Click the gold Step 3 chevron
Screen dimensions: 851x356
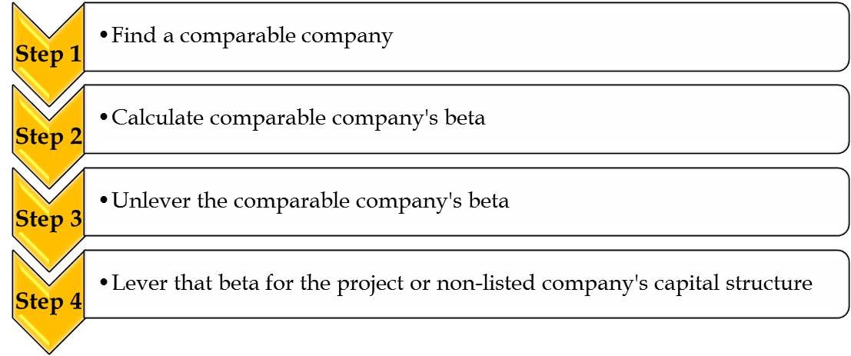[x=48, y=219]
